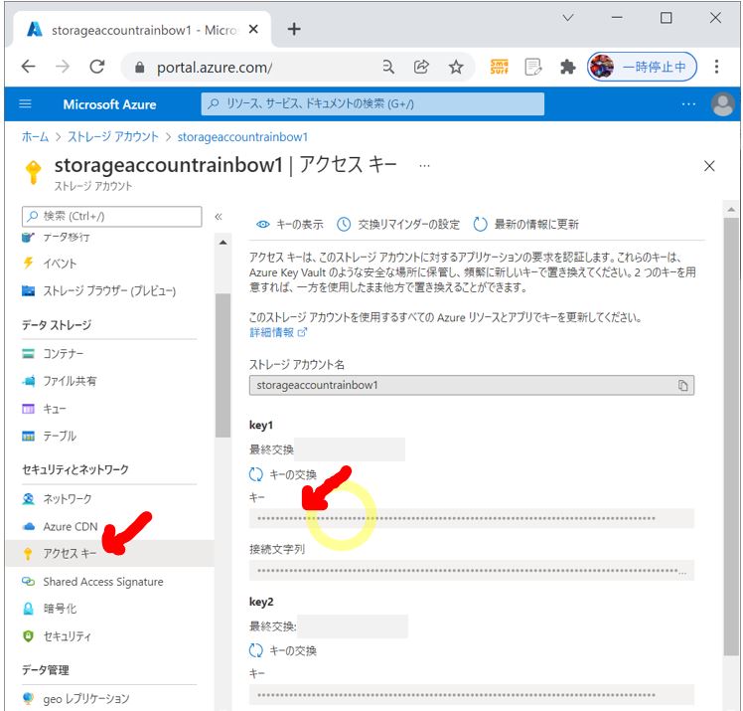The height and width of the screenshot is (711, 743).
Task: Click the sidebar vertical scrollbar thumb
Action: (x=223, y=366)
